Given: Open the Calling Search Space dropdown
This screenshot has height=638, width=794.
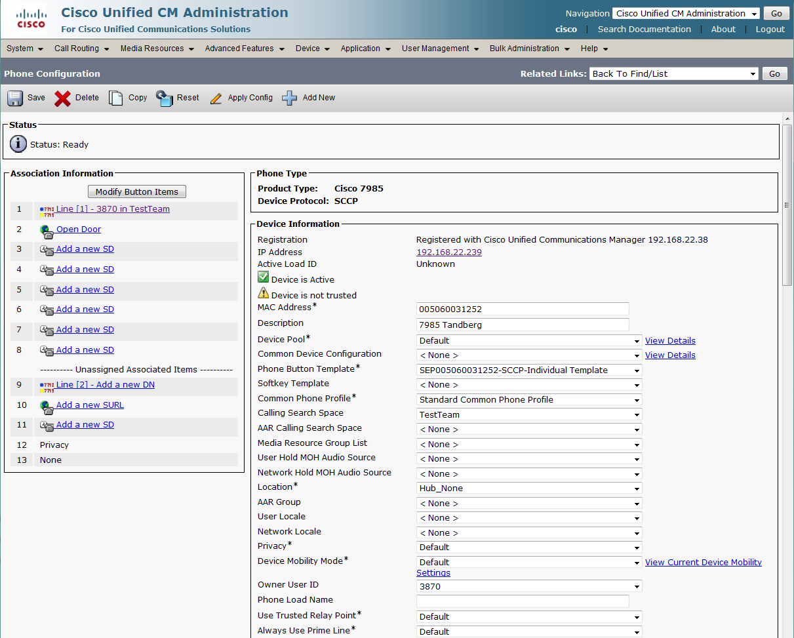Looking at the screenshot, I should click(x=529, y=415).
